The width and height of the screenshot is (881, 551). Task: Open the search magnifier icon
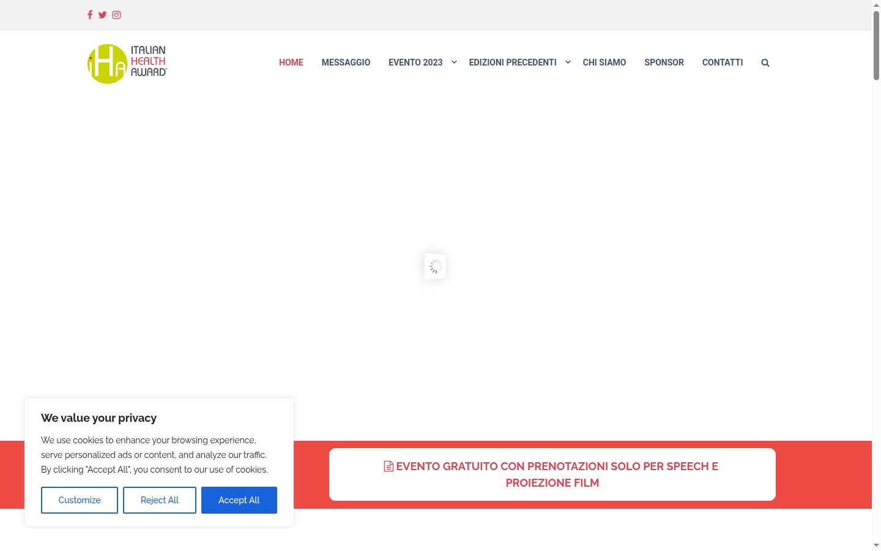pyautogui.click(x=765, y=62)
